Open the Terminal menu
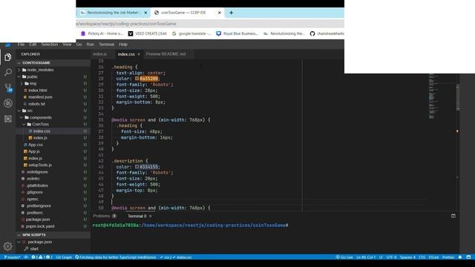The width and height of the screenshot is (475, 267). click(x=107, y=44)
